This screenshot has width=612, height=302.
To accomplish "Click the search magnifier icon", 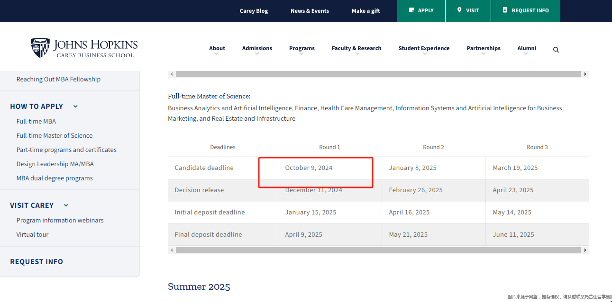I will point(556,50).
